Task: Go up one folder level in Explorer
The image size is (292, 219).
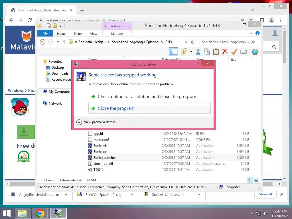Action: (x=64, y=42)
